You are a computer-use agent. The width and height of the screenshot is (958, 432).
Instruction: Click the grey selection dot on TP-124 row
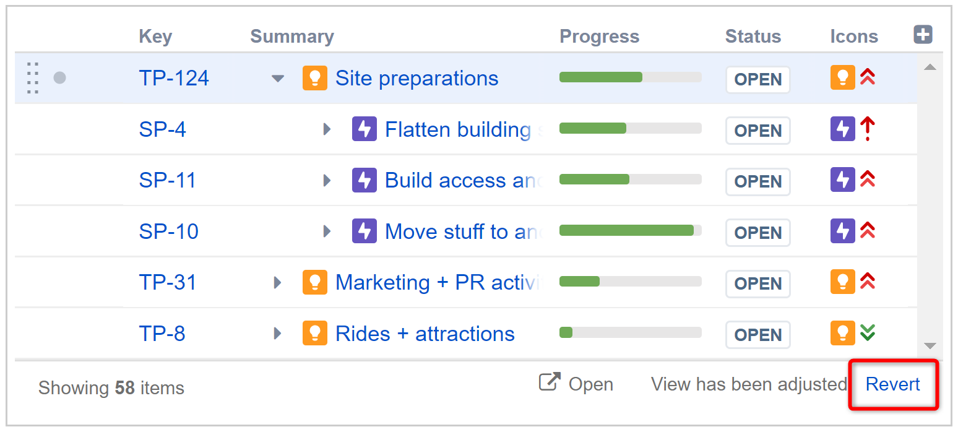click(59, 78)
